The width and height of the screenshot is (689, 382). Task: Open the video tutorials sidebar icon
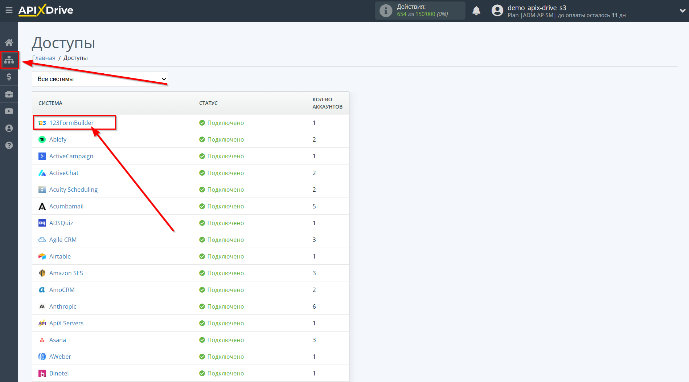point(9,111)
